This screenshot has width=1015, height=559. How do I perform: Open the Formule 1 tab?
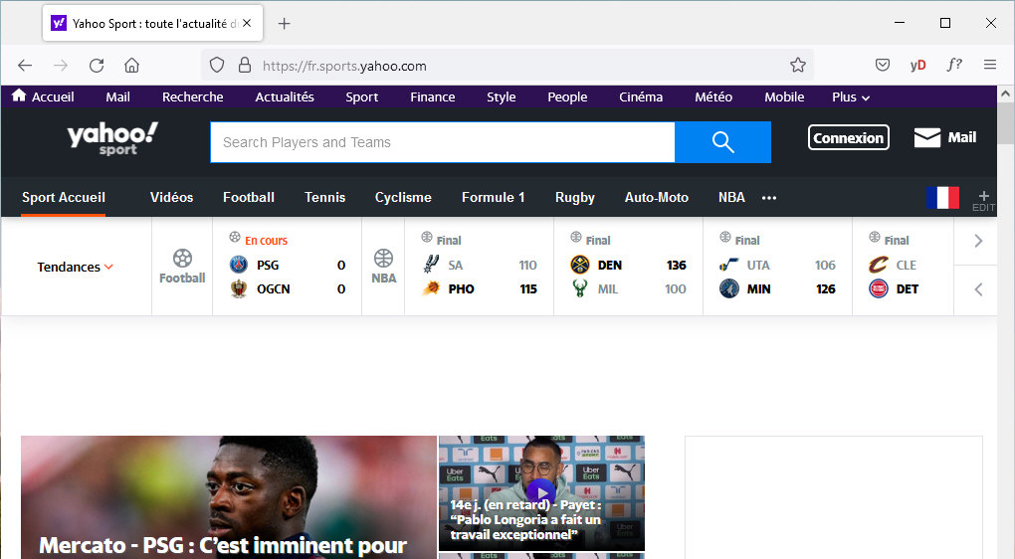(x=493, y=198)
